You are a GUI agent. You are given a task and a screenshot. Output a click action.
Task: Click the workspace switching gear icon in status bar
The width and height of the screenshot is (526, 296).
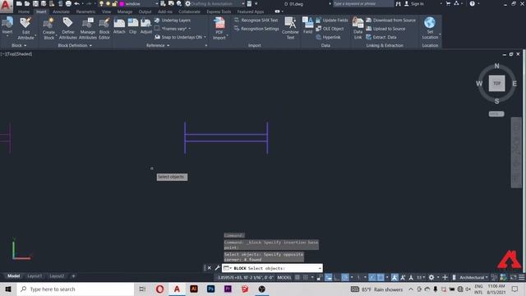[x=431, y=277]
